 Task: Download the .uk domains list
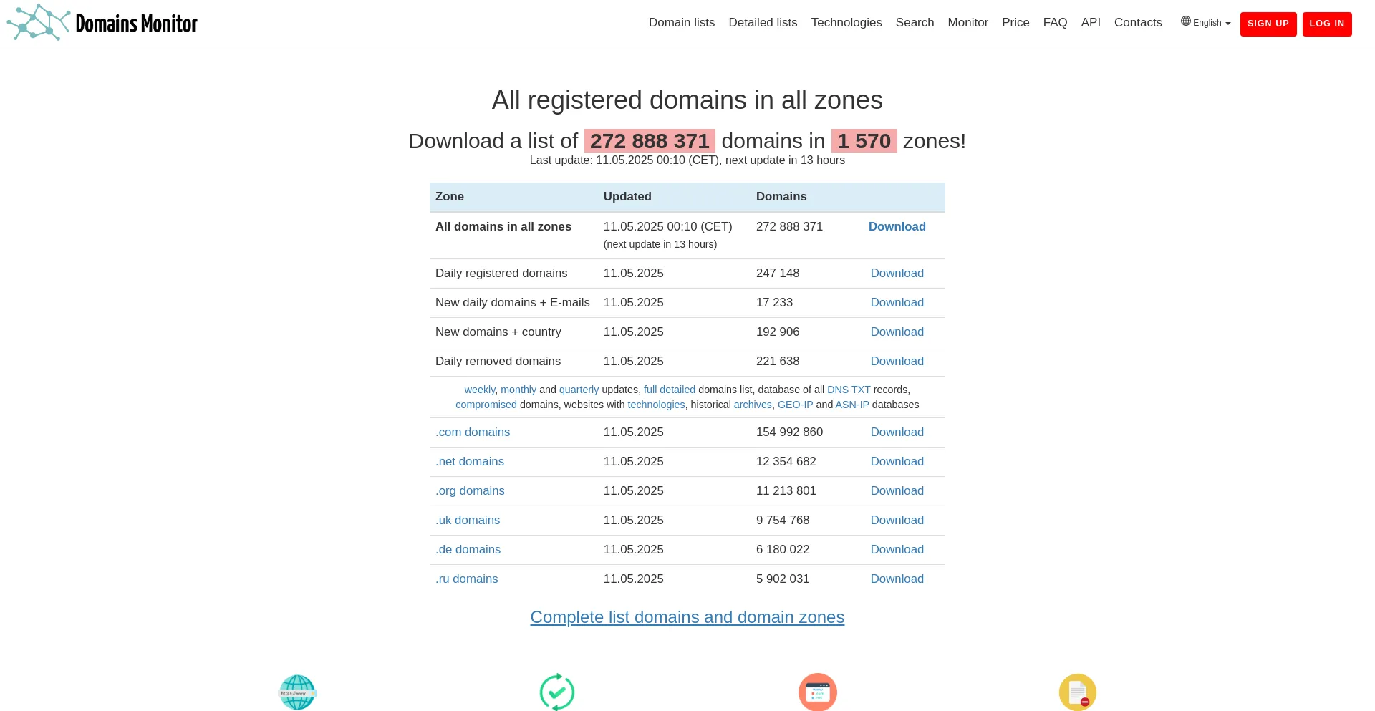[x=897, y=521]
